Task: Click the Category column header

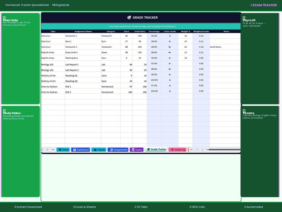Action: click(110, 31)
